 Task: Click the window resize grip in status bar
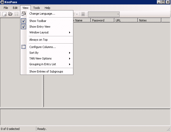click(x=169, y=129)
